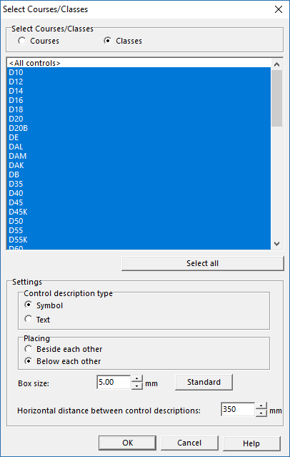Click the horizontal distance input field
Screen dimensions: 290x457
(238, 410)
